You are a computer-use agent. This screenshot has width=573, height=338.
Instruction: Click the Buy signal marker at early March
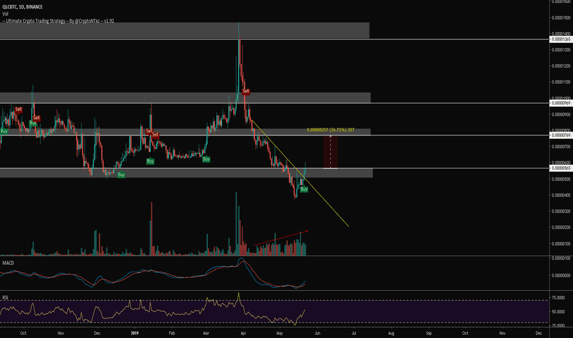pos(206,159)
